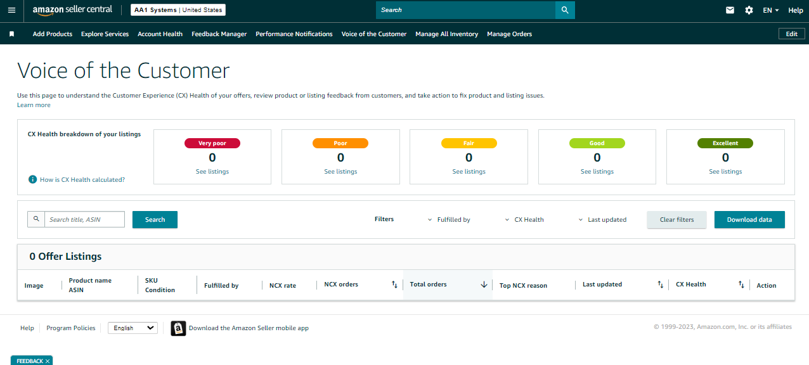Viewport: 809px width, 365px height.
Task: Click the SKU Condition column header
Action: pos(160,285)
